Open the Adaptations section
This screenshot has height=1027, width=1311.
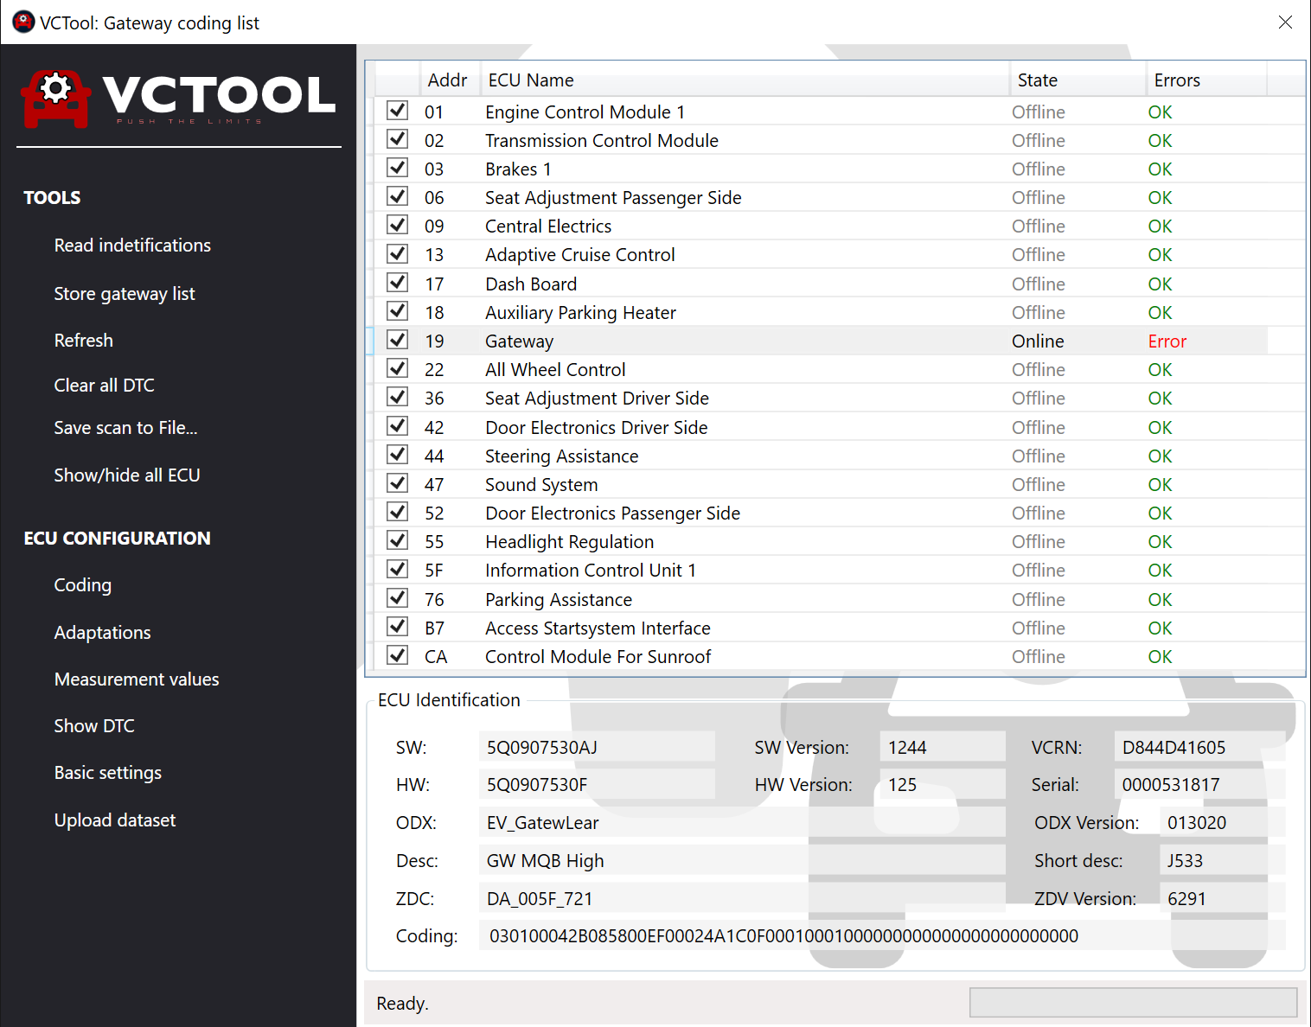pos(102,632)
